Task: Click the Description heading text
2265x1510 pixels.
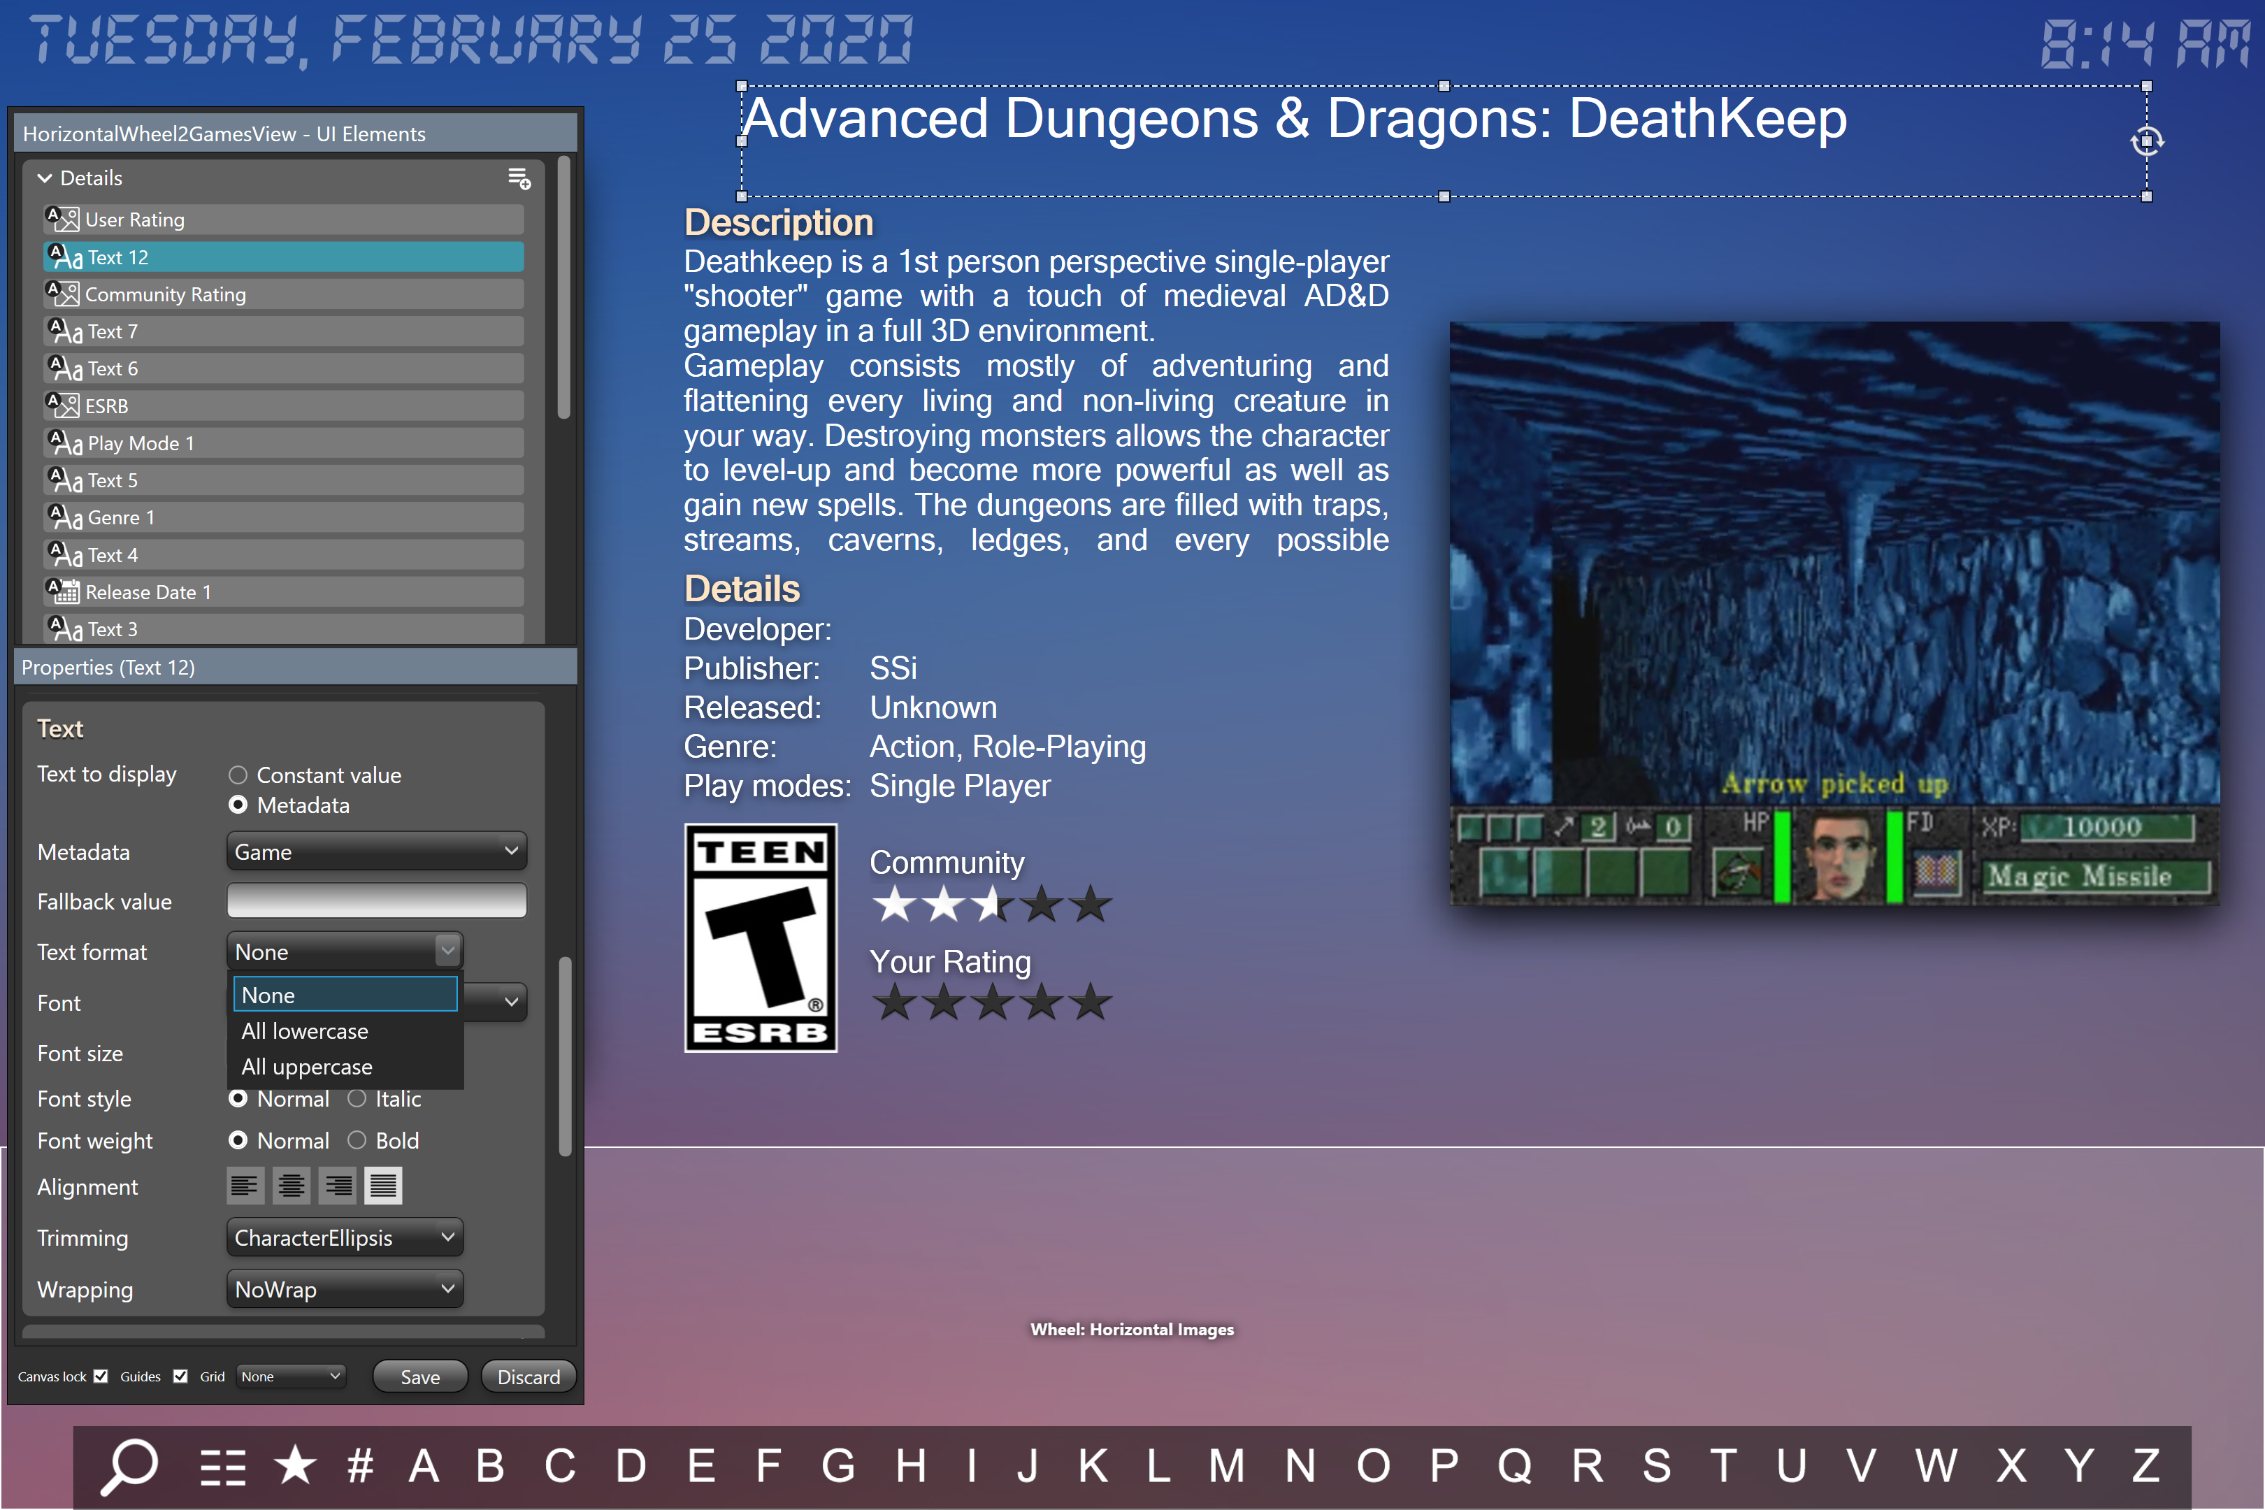Action: (778, 222)
